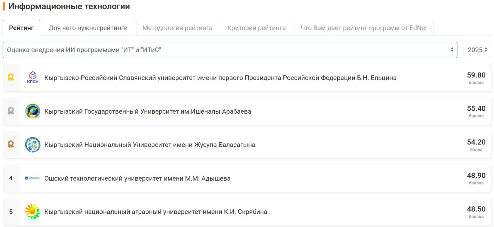The height and width of the screenshot is (227, 494).
Task: Open Что Вам дает рейтинг программ tab
Action: 364,28
